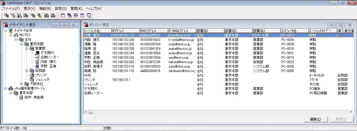Click the first network view icon in toolbar
The height and width of the screenshot is (131, 357).
(6, 15)
